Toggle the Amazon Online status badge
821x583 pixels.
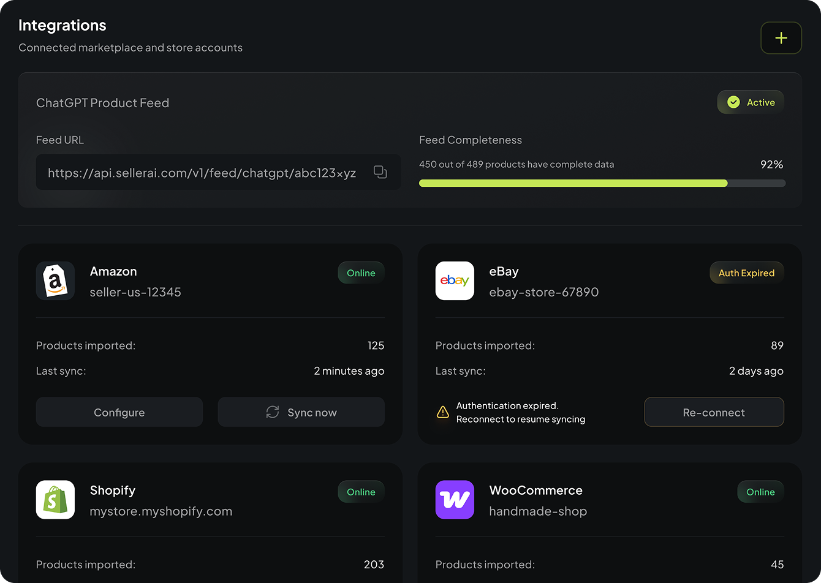click(x=361, y=273)
